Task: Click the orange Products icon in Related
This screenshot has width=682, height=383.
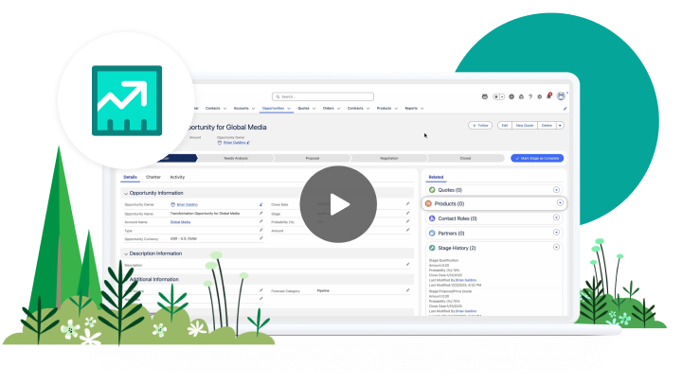Action: [x=430, y=203]
